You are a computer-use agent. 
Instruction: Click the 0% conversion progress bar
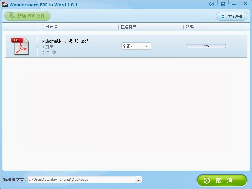click(x=206, y=46)
